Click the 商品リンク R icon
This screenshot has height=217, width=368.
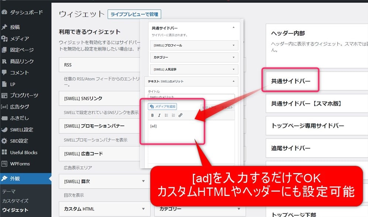click(4, 61)
